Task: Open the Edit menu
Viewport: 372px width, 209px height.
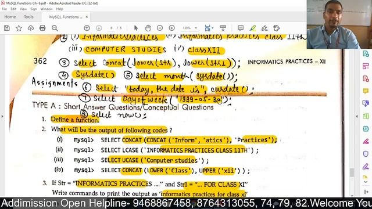Action: click(13, 9)
